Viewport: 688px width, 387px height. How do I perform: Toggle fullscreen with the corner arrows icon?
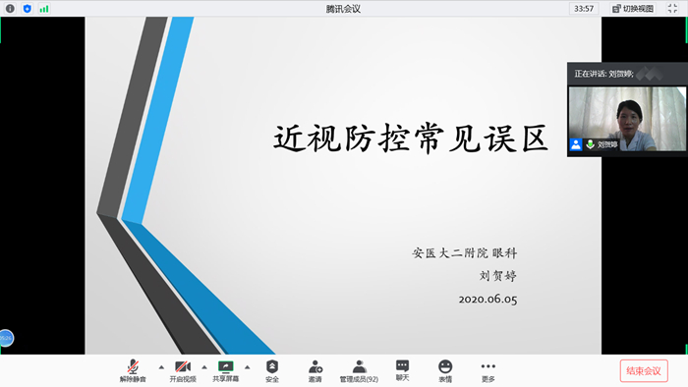point(672,8)
